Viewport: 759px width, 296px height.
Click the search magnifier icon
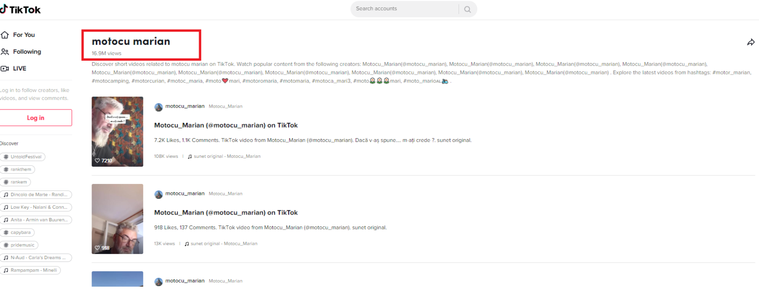pos(467,9)
